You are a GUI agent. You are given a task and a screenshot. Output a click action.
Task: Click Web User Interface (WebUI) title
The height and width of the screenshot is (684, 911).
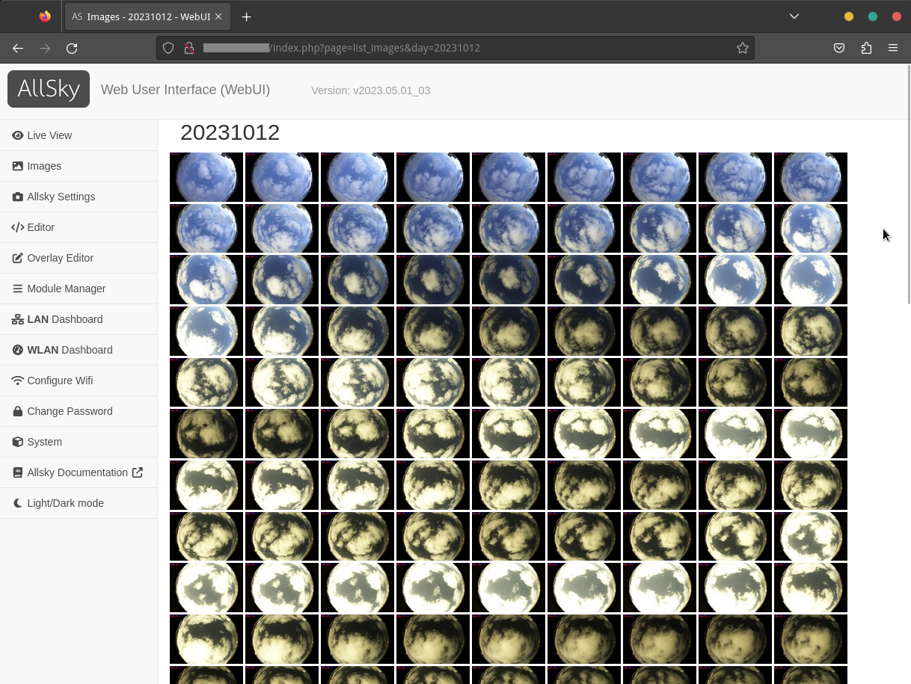(x=185, y=90)
